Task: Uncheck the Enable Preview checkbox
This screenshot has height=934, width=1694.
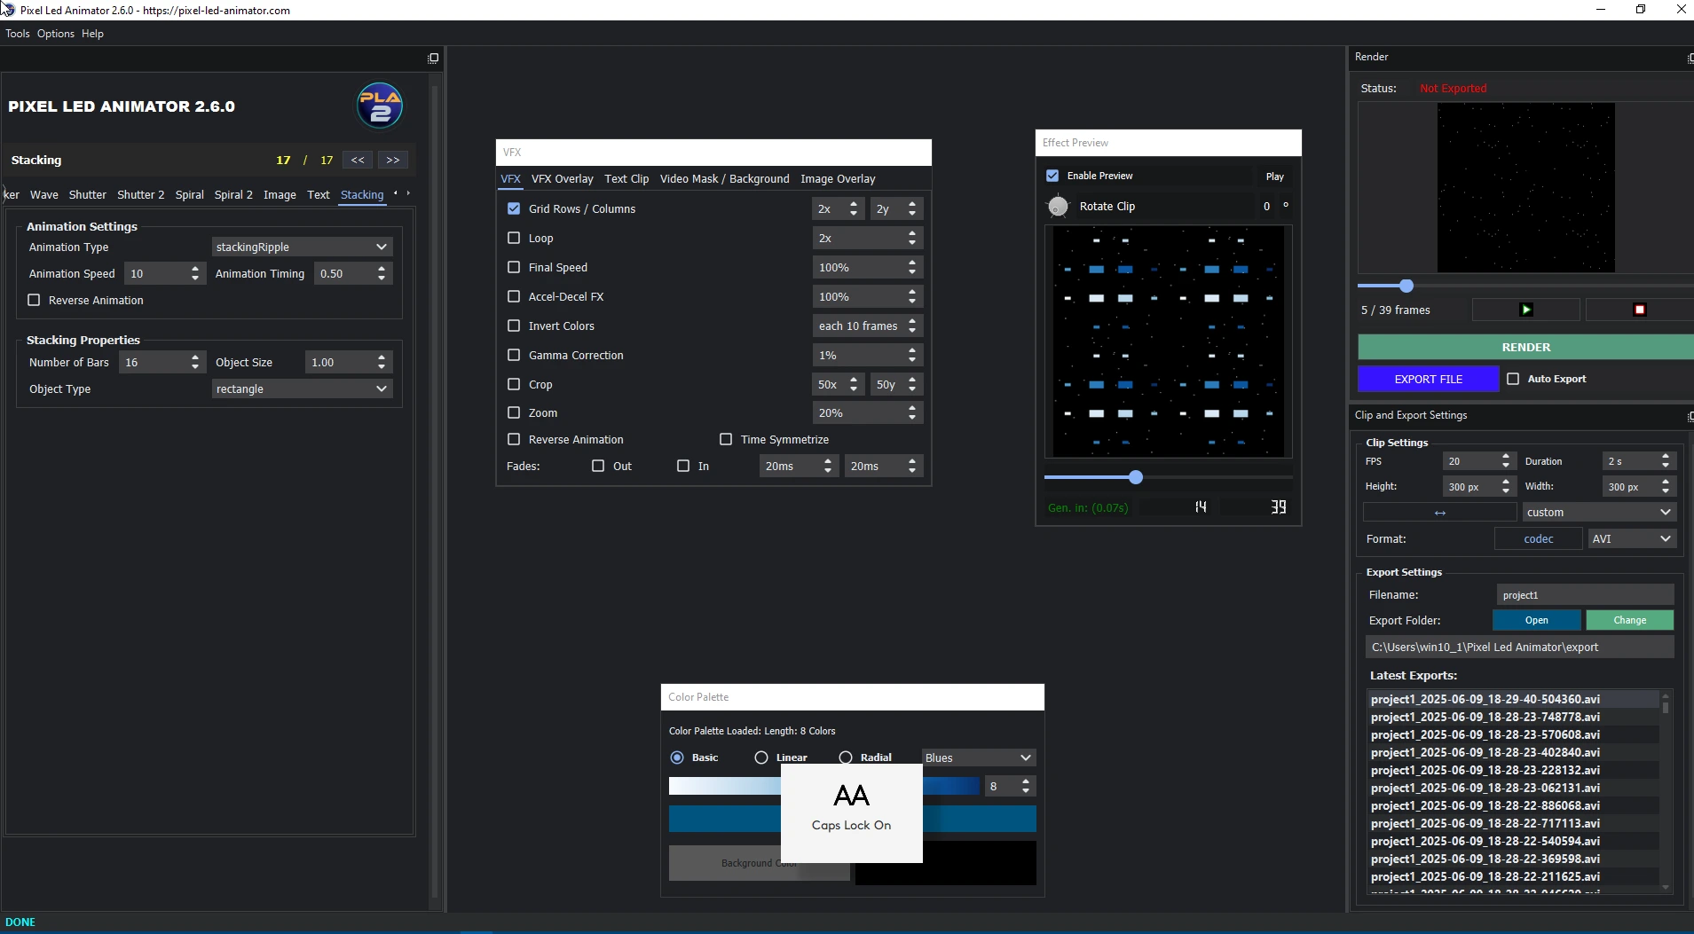Action: point(1052,176)
